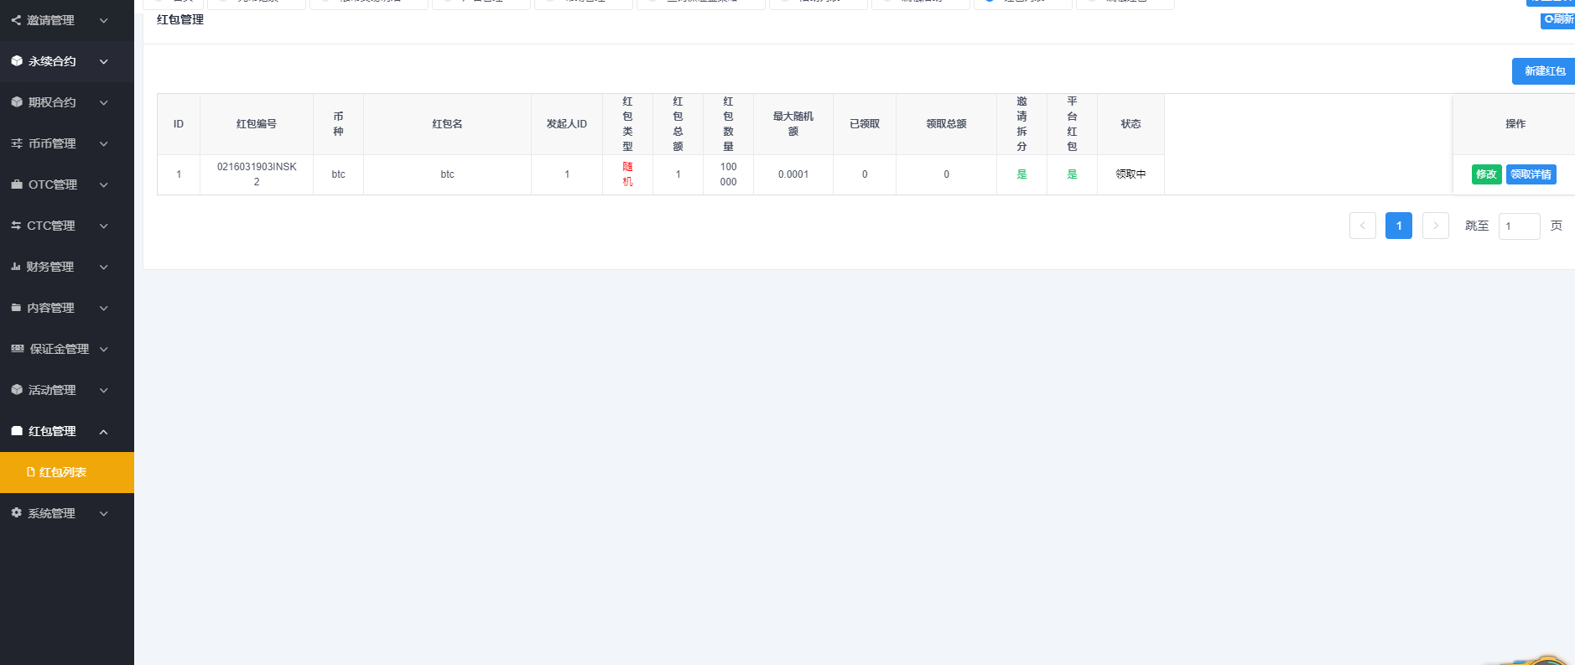The image size is (1575, 665).
Task: Click the cube icon beside 期权合约
Action: tap(17, 101)
